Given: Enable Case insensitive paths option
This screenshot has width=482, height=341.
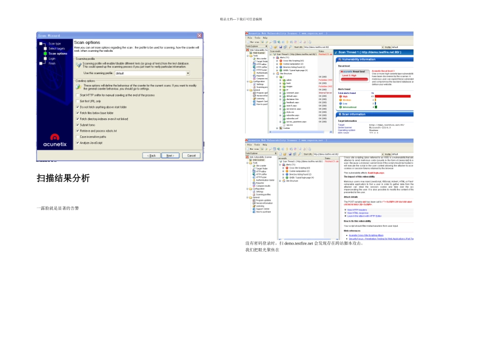Looking at the screenshot, I should 78,137.
